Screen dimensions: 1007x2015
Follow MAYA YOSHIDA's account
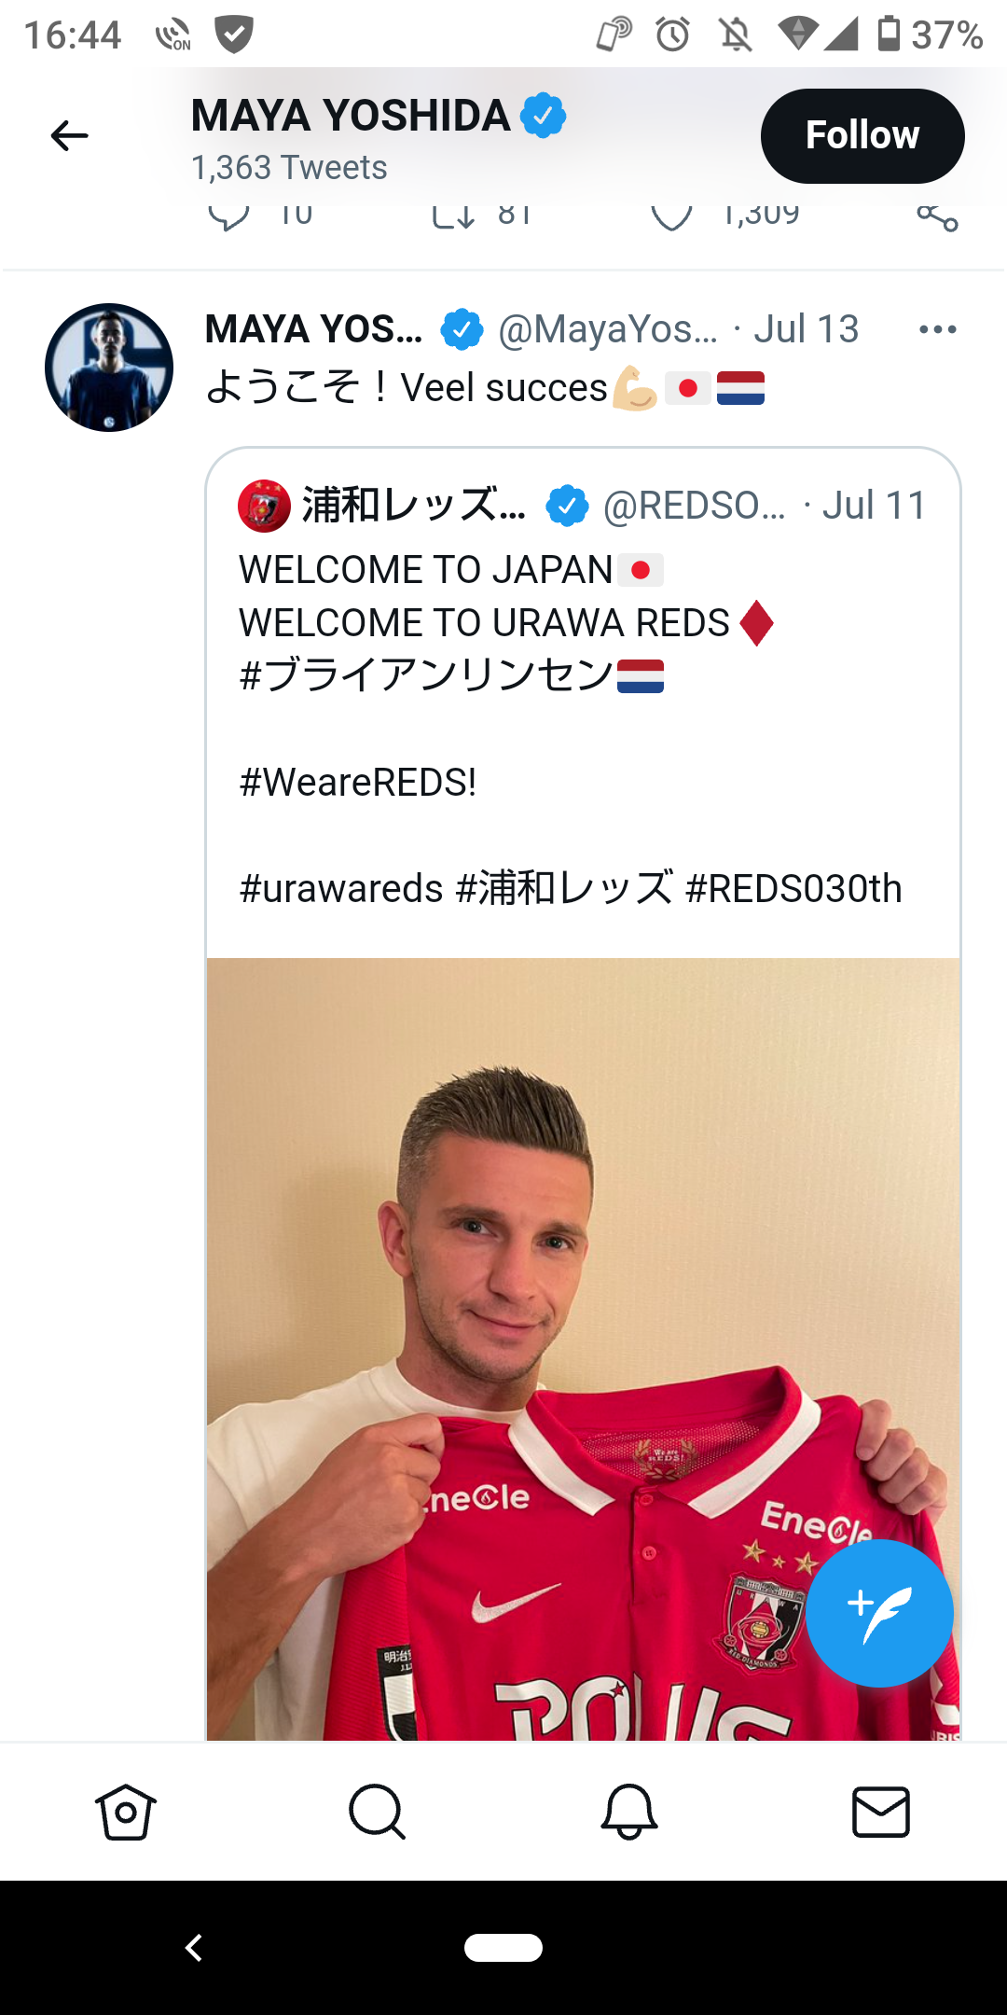click(x=862, y=136)
